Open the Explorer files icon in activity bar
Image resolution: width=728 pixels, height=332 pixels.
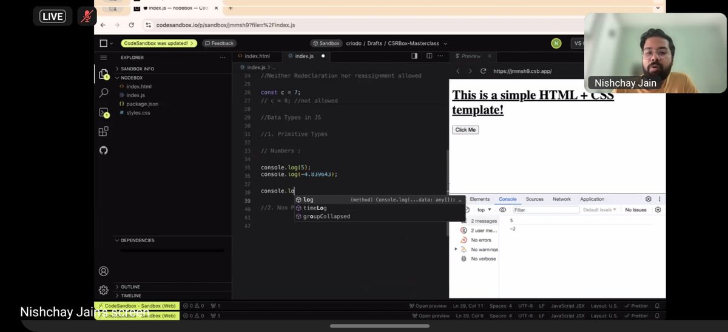click(103, 74)
